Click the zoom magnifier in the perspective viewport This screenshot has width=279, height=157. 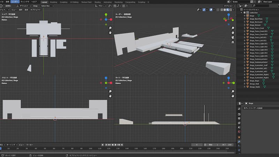[233, 28]
